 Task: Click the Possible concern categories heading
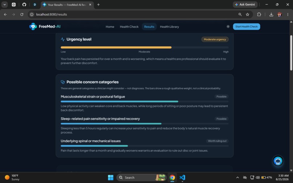tap(92, 82)
